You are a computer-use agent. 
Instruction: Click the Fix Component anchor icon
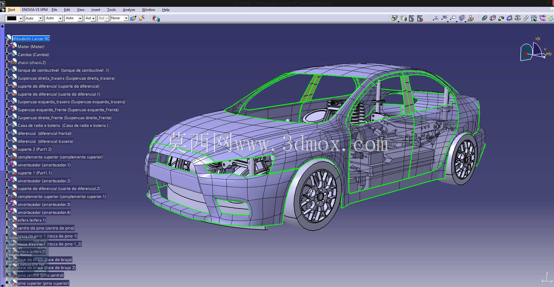pos(517,18)
